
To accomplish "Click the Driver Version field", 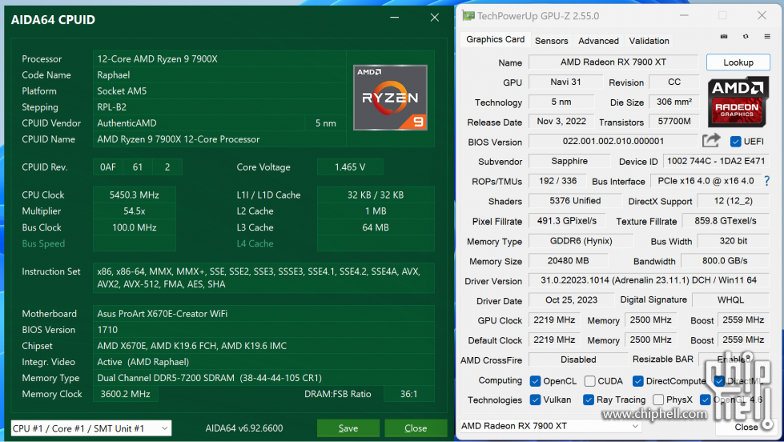I will (x=649, y=280).
